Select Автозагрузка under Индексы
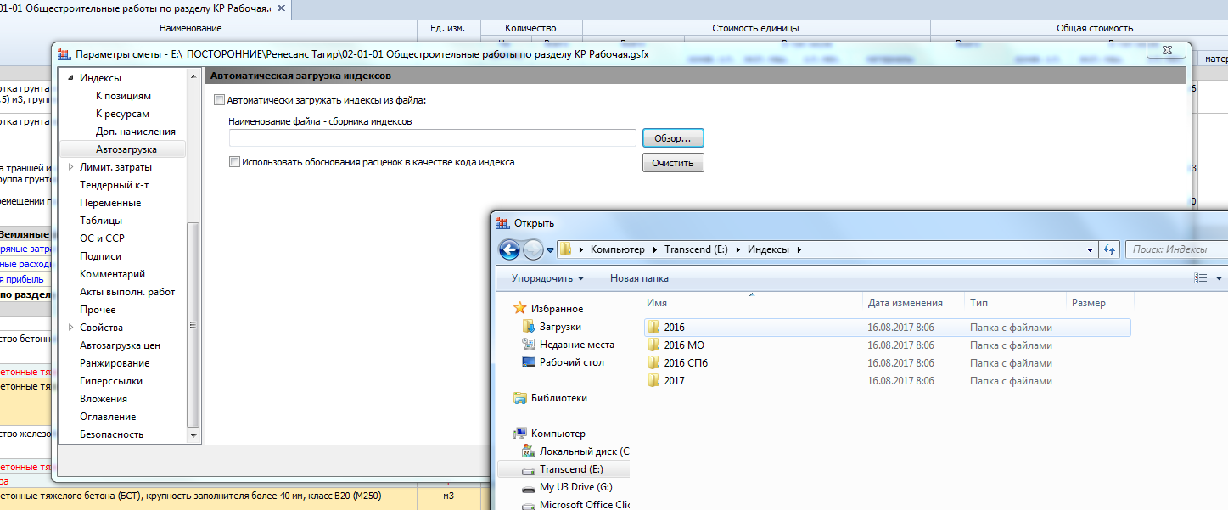Screen dimensions: 1228x510 [126, 149]
